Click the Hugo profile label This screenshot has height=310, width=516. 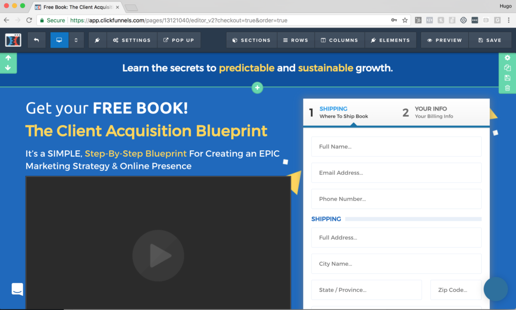point(505,6)
